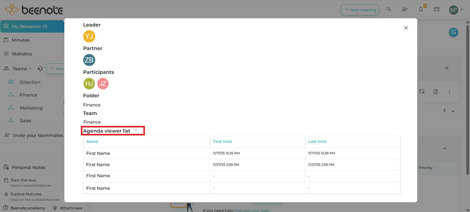Sort table by Name column header

click(92, 142)
